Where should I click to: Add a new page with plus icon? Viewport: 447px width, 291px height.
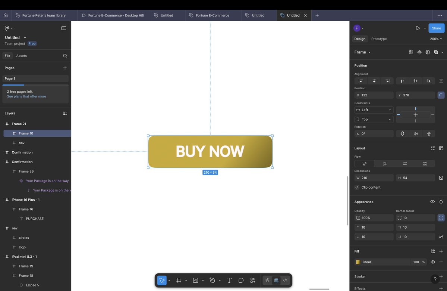pyautogui.click(x=65, y=68)
